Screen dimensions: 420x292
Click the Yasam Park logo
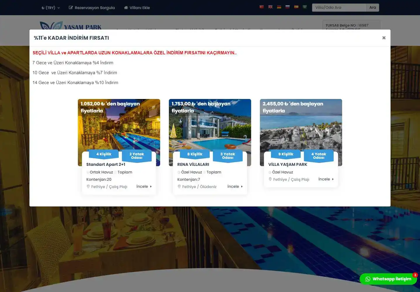click(71, 26)
